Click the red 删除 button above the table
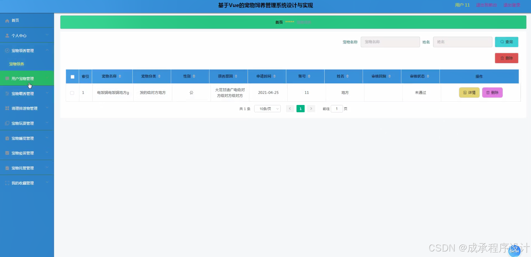 pos(506,58)
